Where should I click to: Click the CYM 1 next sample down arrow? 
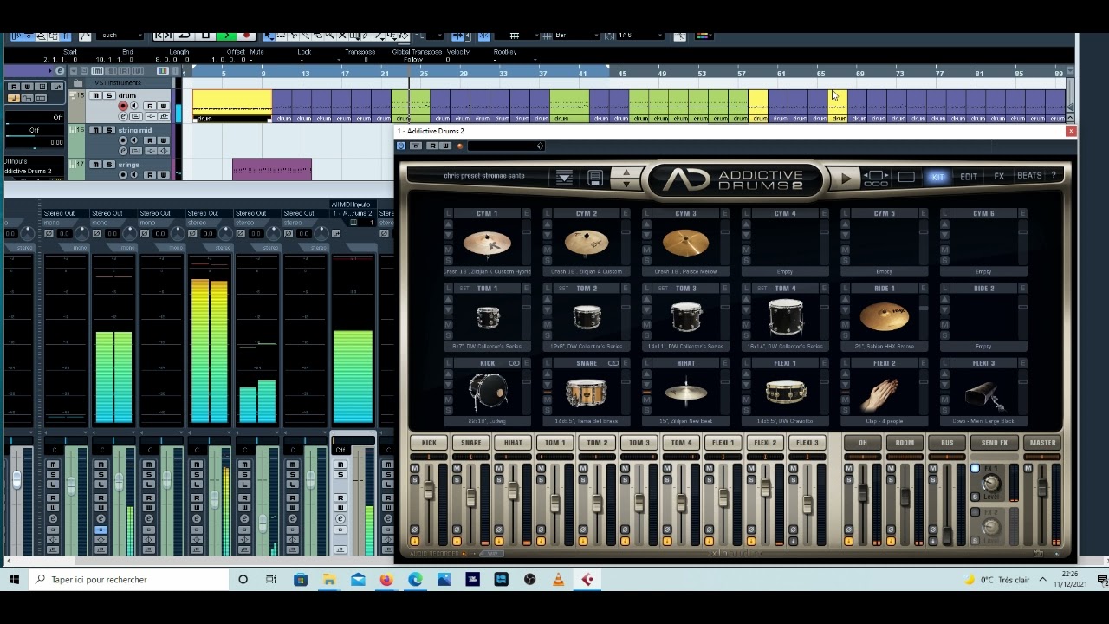448,235
